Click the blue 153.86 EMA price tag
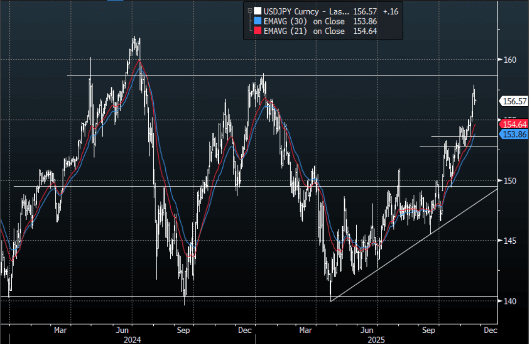The width and height of the screenshot is (529, 344). click(x=514, y=134)
